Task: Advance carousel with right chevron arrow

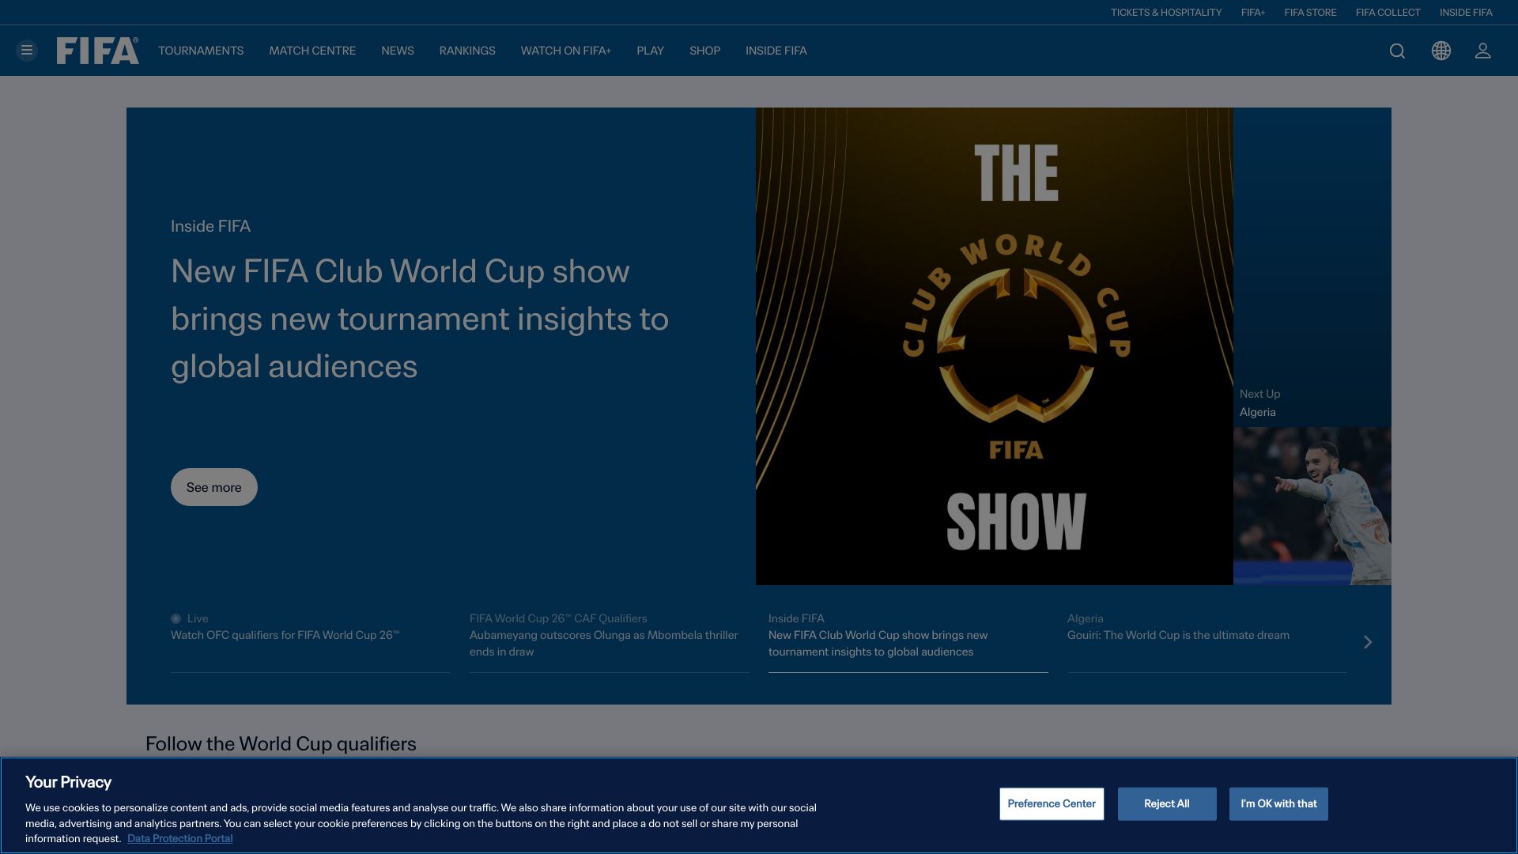Action: click(x=1368, y=642)
